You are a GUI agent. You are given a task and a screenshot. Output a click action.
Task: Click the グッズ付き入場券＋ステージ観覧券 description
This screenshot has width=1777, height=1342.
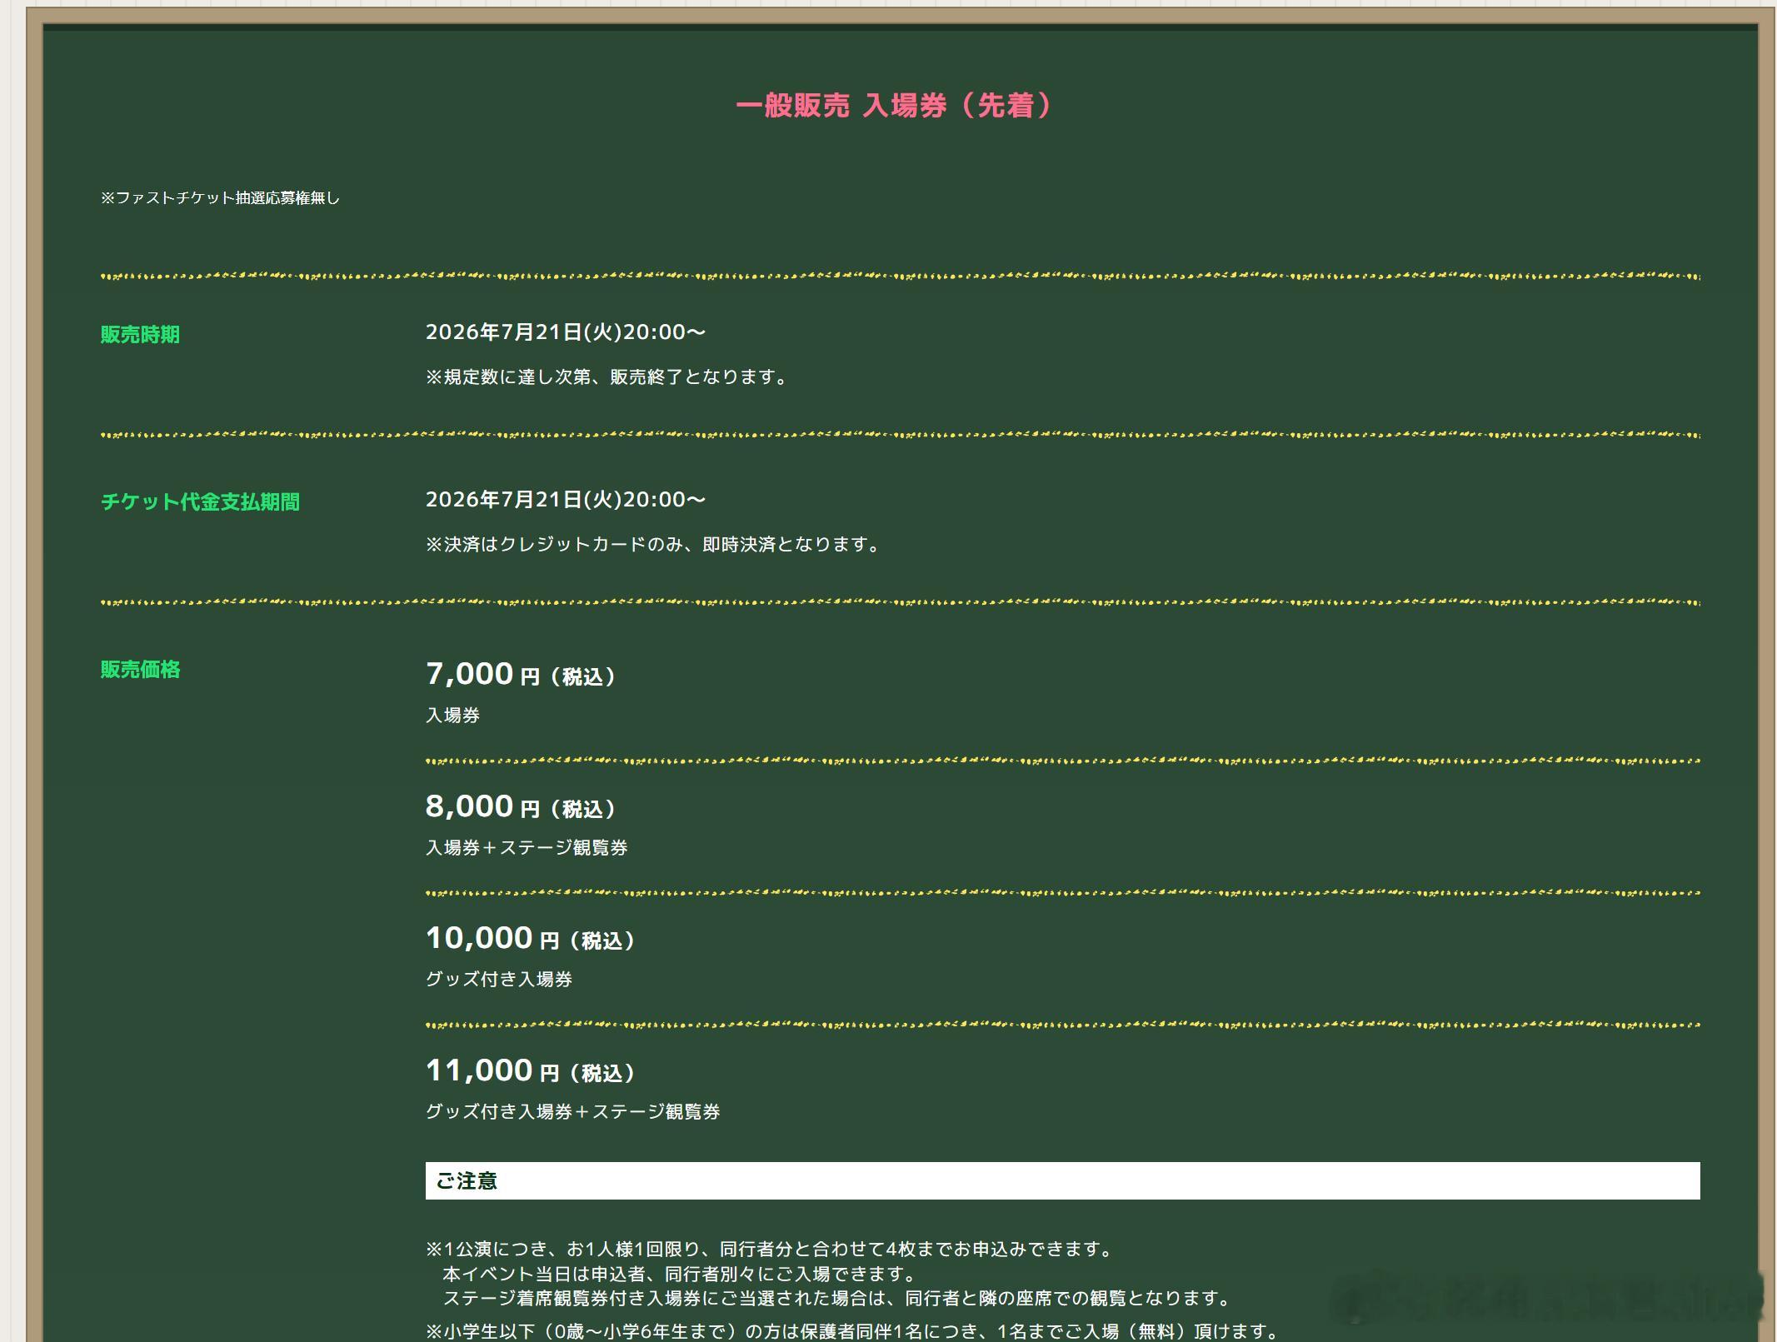click(x=573, y=1112)
